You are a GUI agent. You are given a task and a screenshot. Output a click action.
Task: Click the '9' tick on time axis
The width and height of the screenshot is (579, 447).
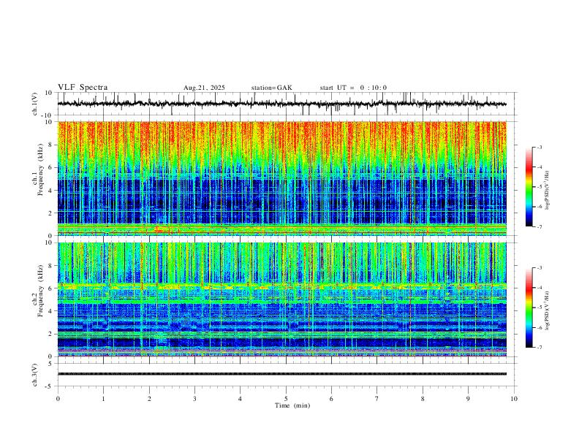(468, 399)
